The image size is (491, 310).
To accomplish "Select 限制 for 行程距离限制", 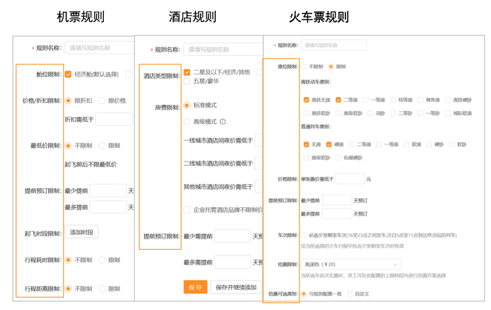I will pyautogui.click(x=102, y=289).
